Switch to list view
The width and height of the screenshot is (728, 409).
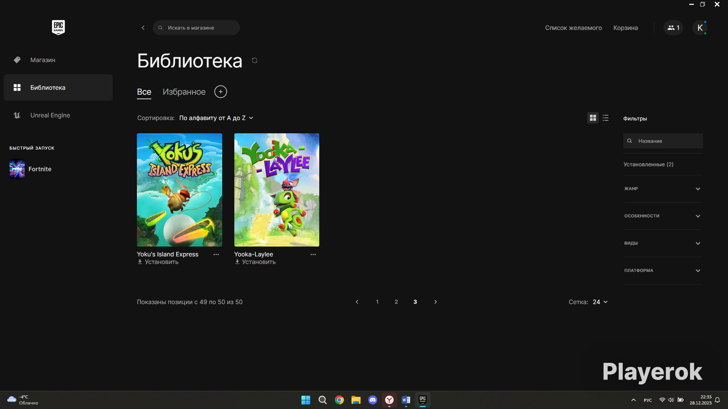pos(606,118)
